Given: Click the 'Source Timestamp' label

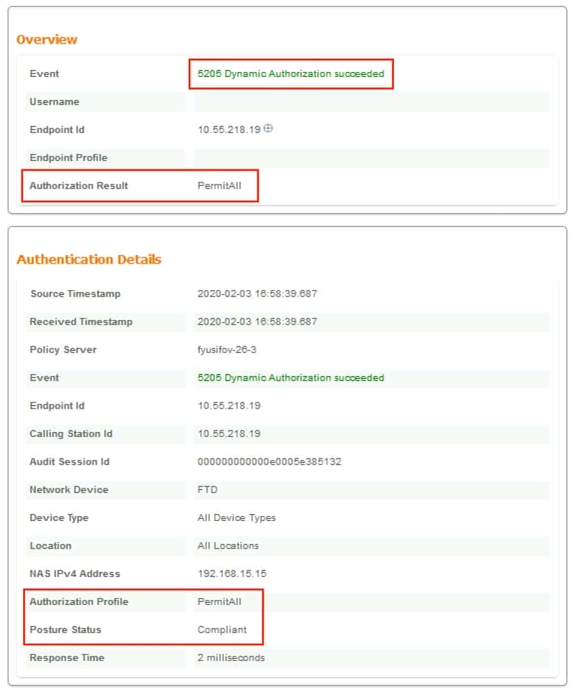Looking at the screenshot, I should (x=75, y=294).
